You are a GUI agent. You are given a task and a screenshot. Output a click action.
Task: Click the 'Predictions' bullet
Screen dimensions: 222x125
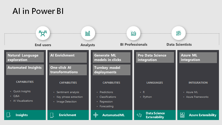[106, 92]
